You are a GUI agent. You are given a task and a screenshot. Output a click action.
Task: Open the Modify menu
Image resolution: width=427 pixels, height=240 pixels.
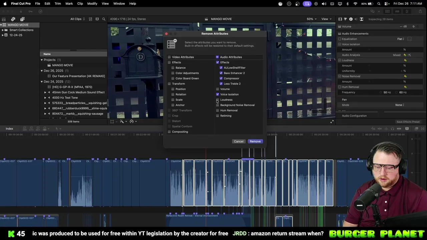92,4
